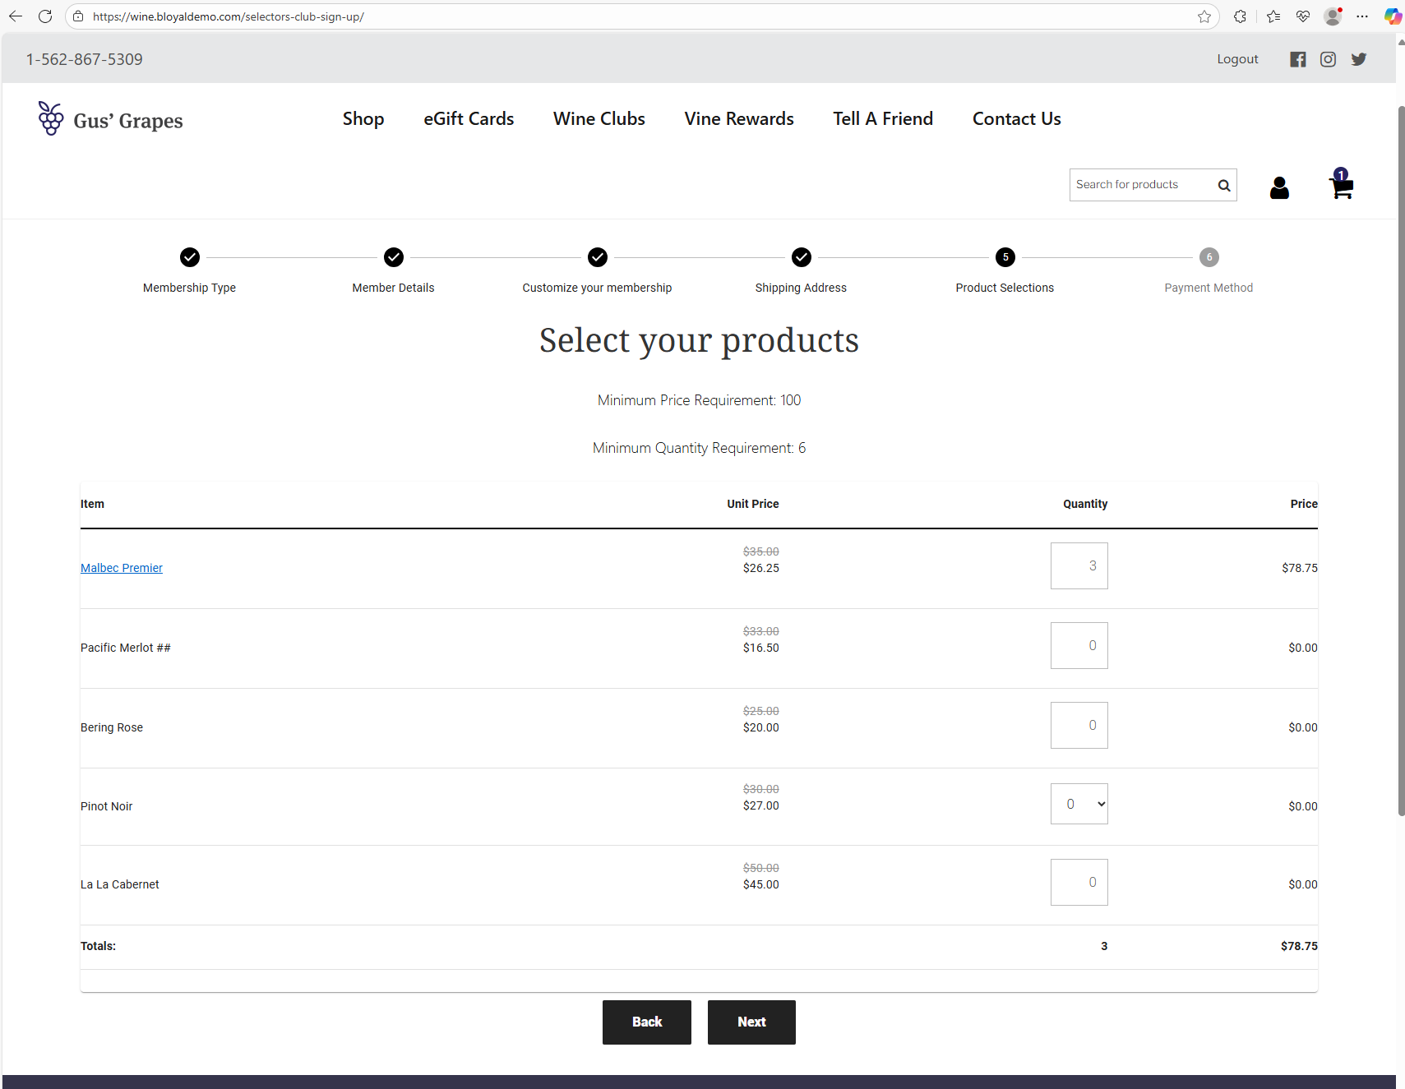The image size is (1405, 1089).
Task: Open the shopping cart icon
Action: (x=1341, y=187)
